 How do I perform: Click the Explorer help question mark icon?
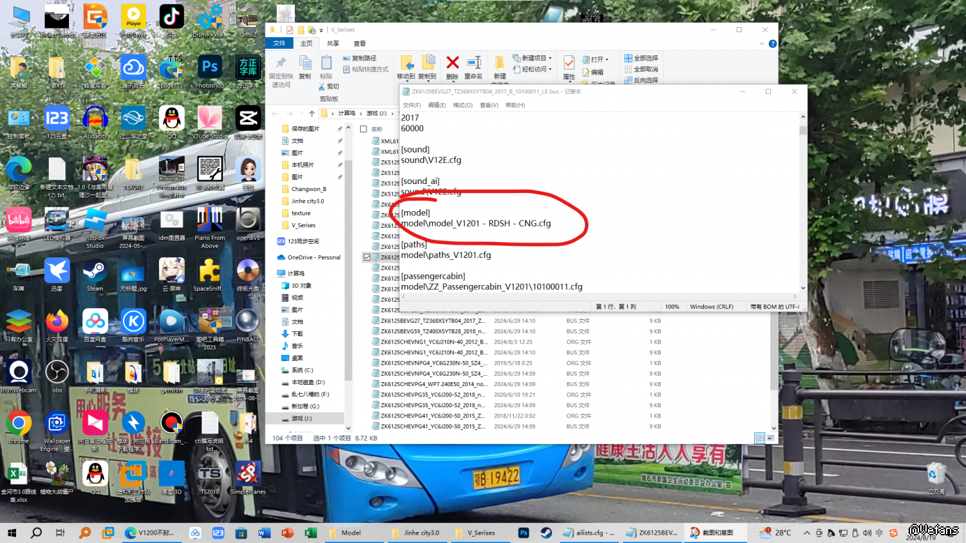[772, 44]
